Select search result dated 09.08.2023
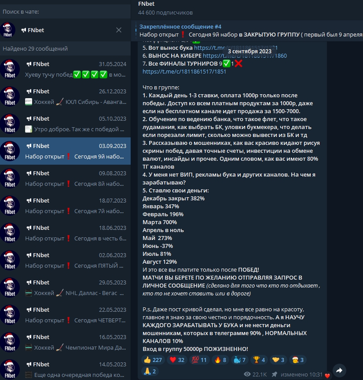Viewport: 363px width, 380px height. pos(66,179)
